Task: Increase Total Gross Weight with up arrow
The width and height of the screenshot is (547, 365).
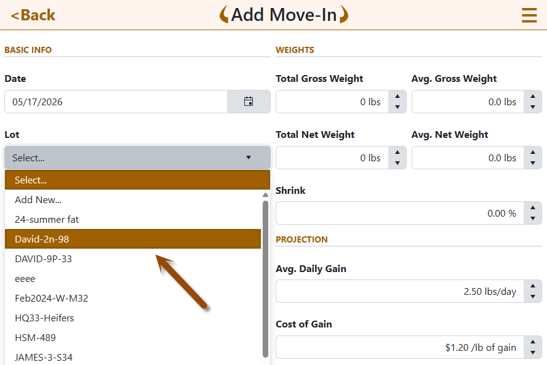Action: pyautogui.click(x=397, y=96)
